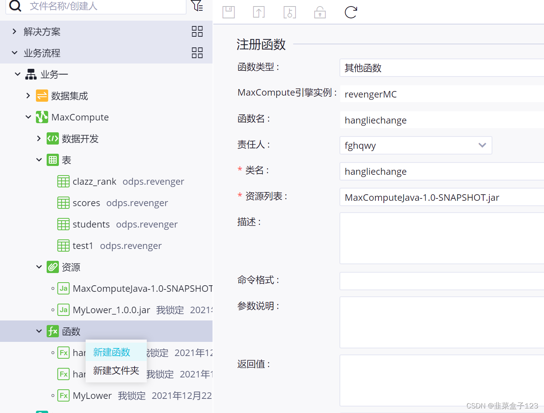544x413 pixels.
Task: Click the MaxComputeJava jar resource icon
Action: [x=63, y=288]
